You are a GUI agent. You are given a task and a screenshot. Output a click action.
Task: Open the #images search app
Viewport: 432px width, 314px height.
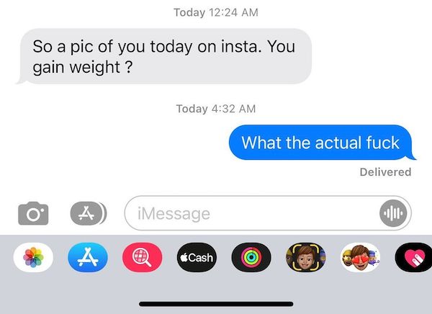click(x=142, y=257)
